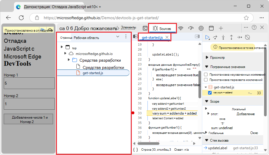This screenshot has height=155, width=269.
Task: Pretty print curly braces icon
Action: tap(135, 150)
